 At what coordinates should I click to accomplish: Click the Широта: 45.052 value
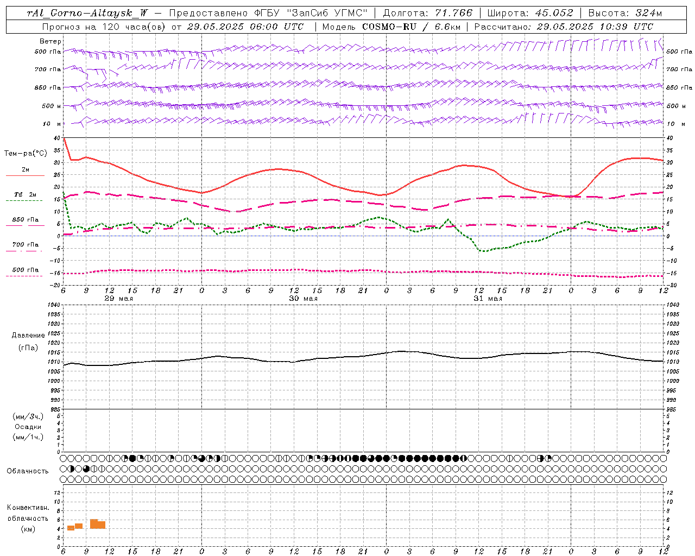(530, 13)
